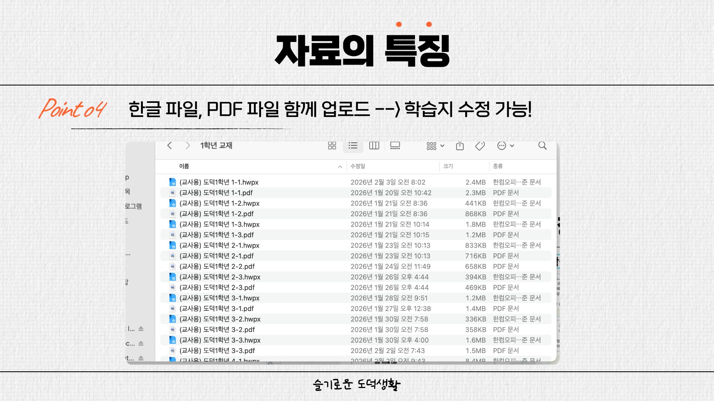Click the Finder forward navigation arrow
Viewport: 714px width, 401px height.
(x=188, y=146)
